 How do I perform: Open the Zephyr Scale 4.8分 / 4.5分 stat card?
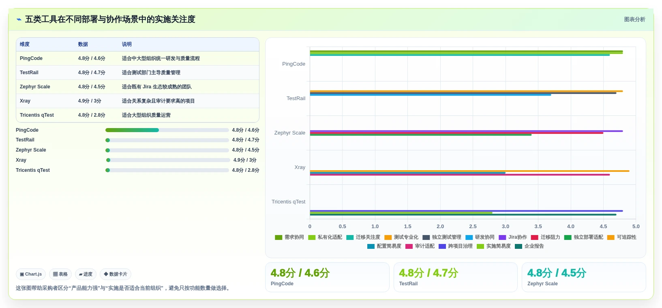click(584, 277)
